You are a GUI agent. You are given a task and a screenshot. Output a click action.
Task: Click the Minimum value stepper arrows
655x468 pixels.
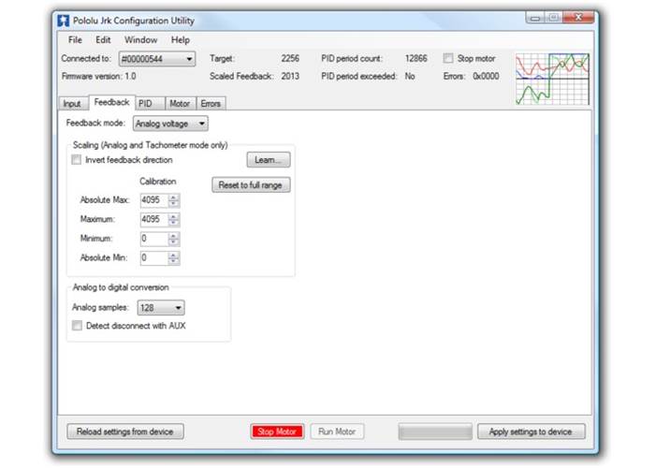(174, 239)
